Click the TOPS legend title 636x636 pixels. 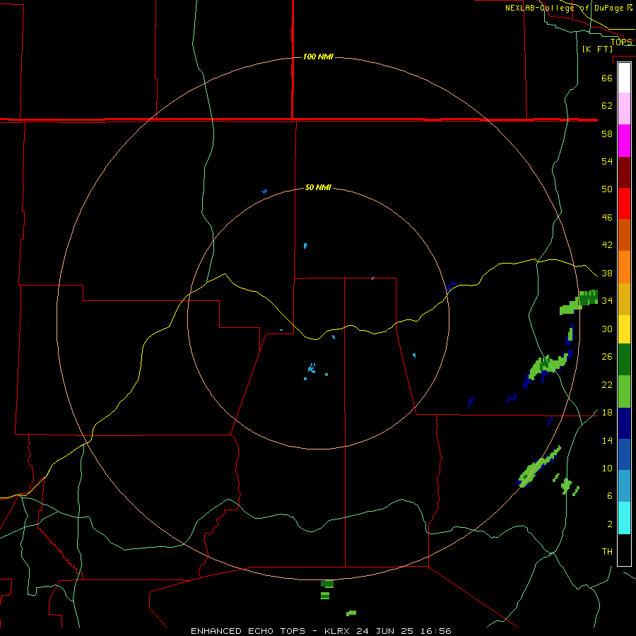coord(621,42)
